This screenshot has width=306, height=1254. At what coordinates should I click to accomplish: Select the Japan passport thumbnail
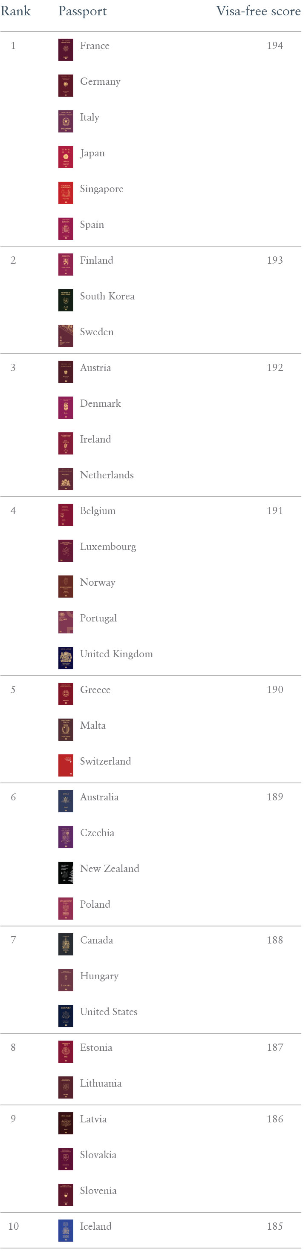(66, 157)
